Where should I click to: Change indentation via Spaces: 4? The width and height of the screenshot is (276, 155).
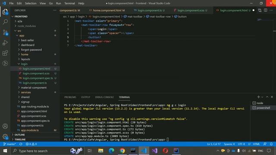(229, 144)
